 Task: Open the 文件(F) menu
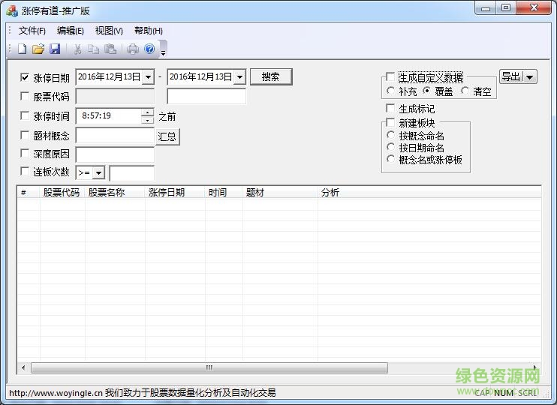point(32,31)
